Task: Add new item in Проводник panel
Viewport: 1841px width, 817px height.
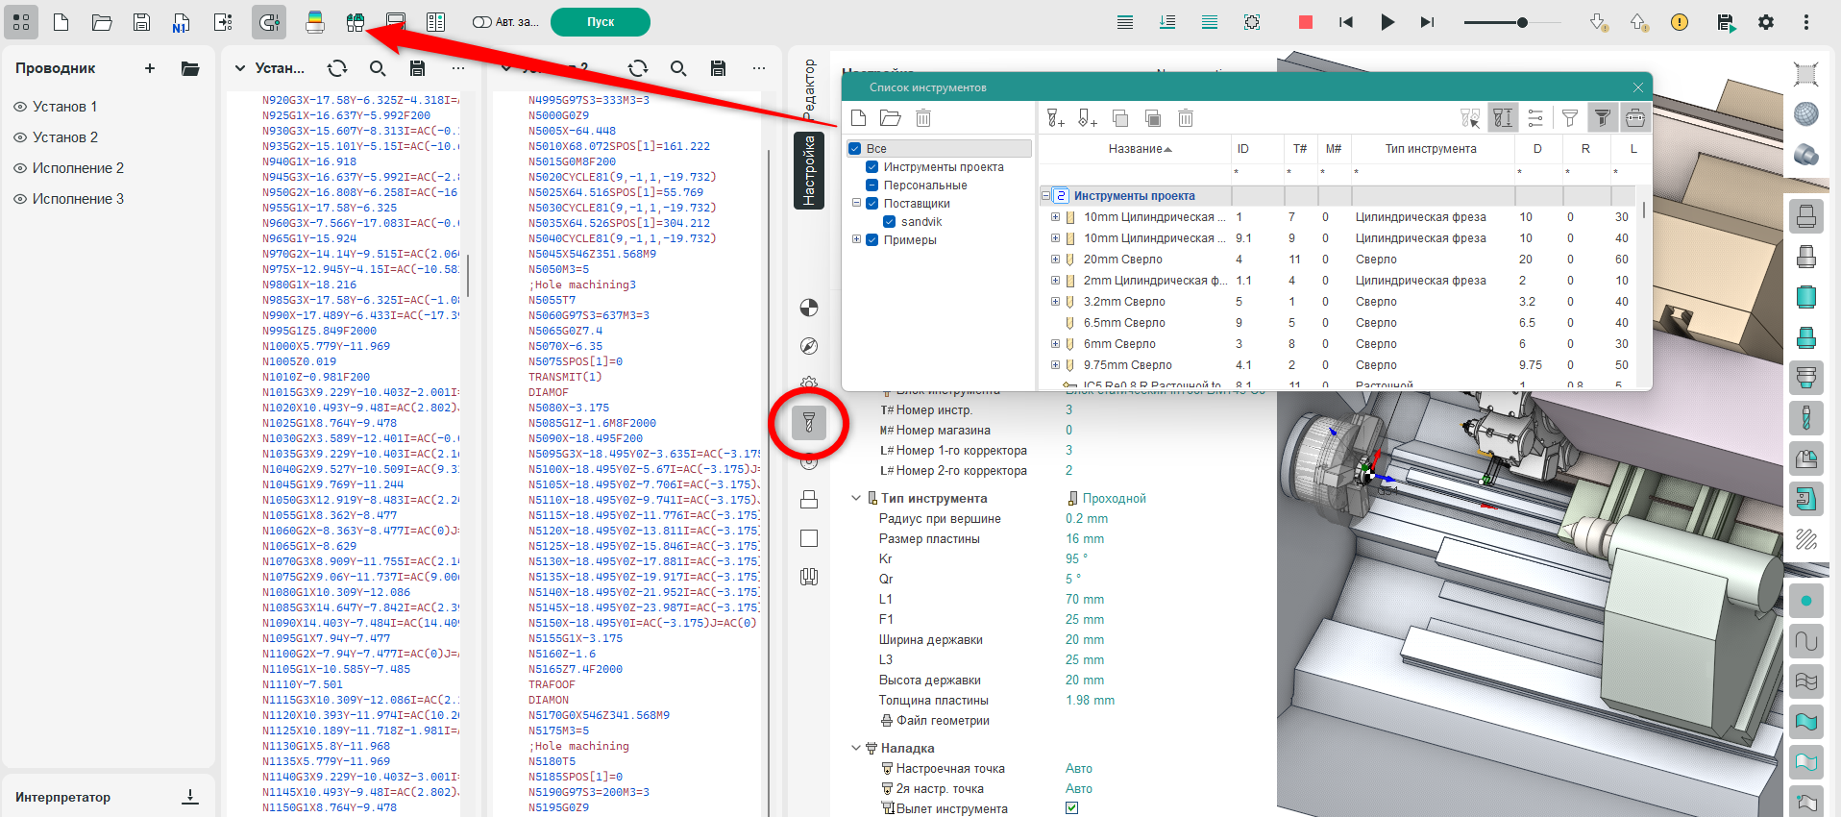Action: click(x=150, y=68)
